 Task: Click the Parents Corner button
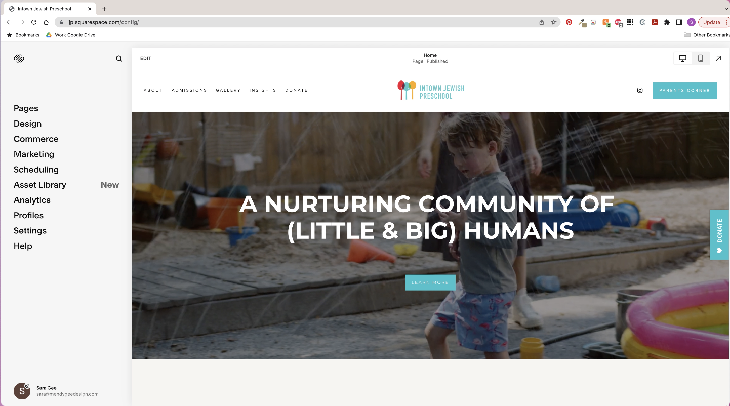pyautogui.click(x=684, y=90)
